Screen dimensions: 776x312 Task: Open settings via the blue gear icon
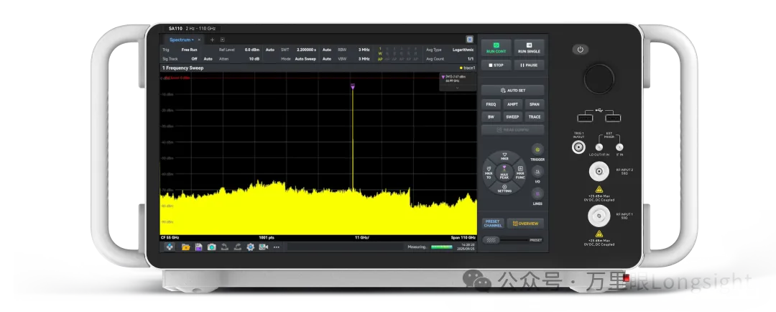(x=251, y=247)
